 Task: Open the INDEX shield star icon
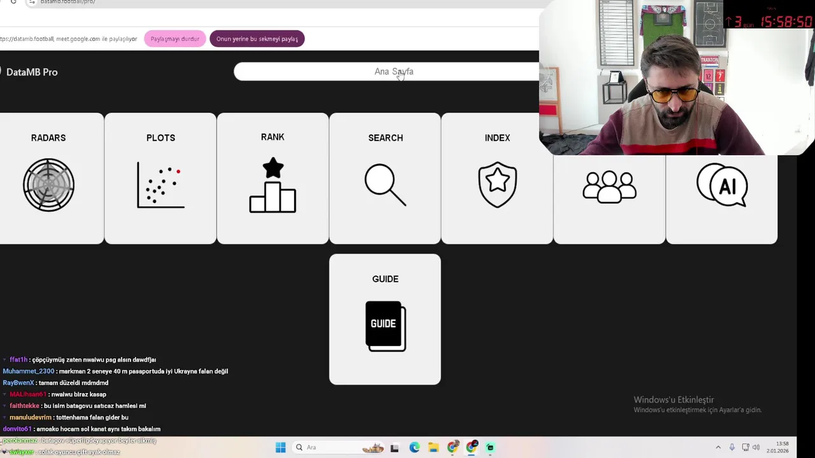(x=497, y=185)
